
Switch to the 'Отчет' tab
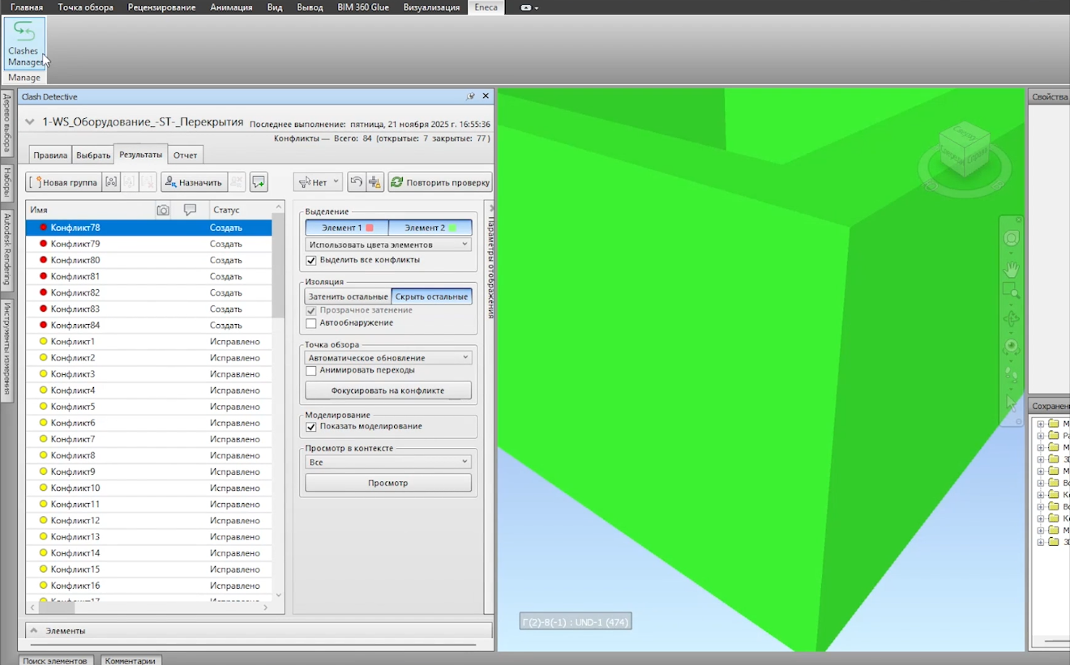[x=185, y=156]
